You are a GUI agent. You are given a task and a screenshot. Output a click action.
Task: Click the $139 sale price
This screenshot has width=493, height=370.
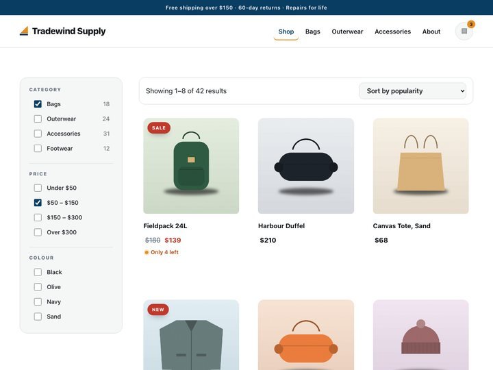point(173,240)
